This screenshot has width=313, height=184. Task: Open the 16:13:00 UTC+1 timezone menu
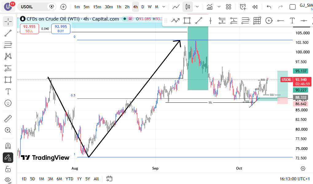295,179
